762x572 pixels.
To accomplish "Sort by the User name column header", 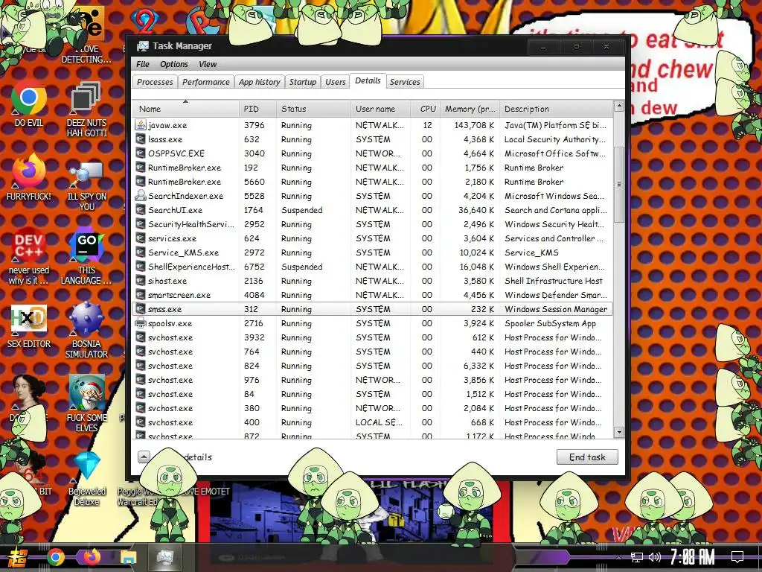I will click(380, 109).
